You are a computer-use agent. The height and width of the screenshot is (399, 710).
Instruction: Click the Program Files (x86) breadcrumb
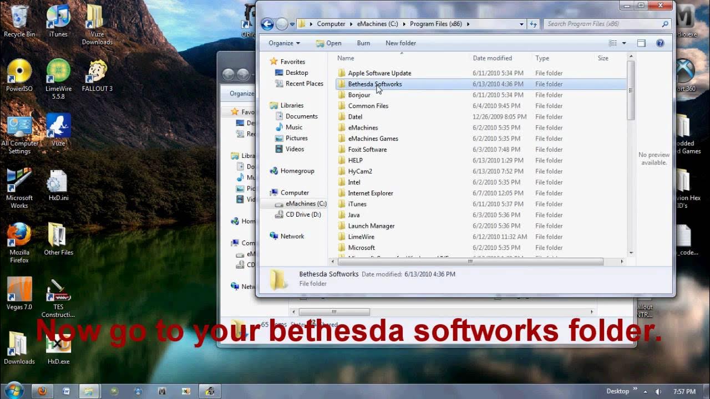[x=437, y=24]
